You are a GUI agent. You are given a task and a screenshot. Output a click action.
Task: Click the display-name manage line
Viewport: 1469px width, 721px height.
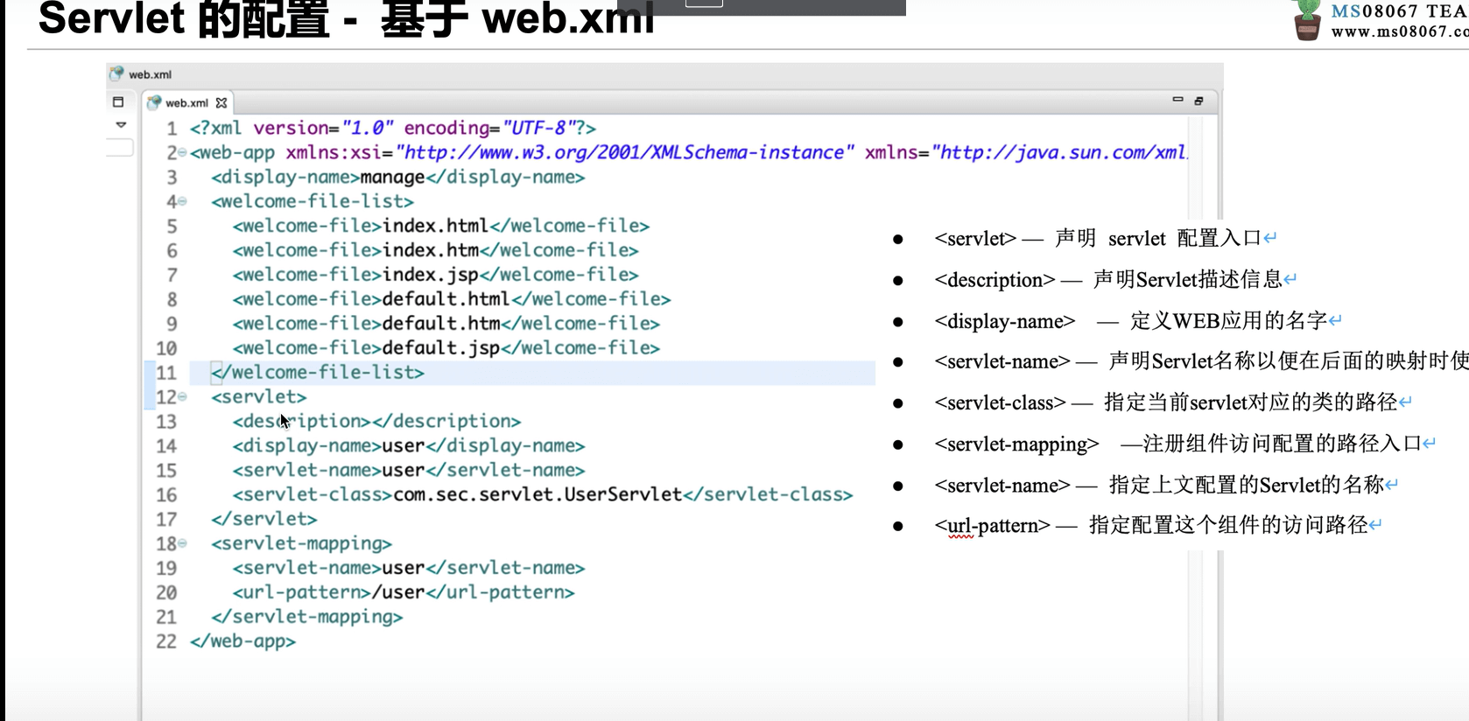point(397,178)
